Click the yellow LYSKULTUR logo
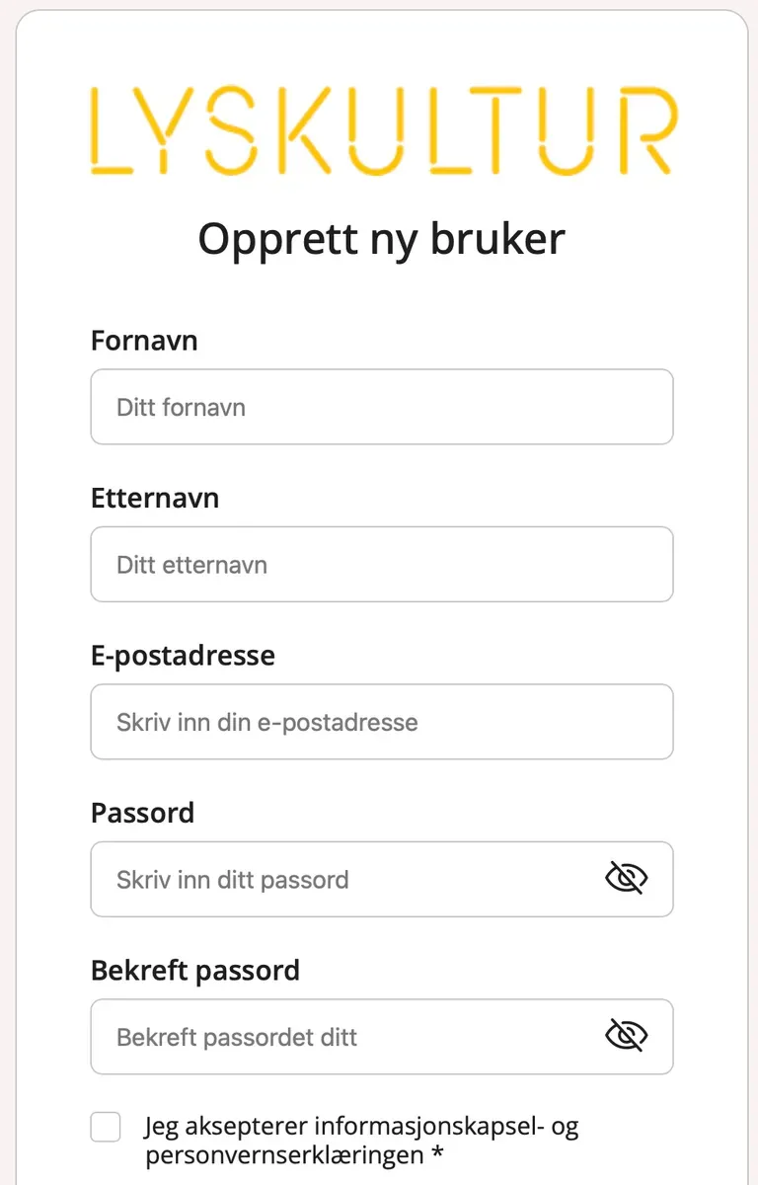This screenshot has width=758, height=1185. pos(383,131)
